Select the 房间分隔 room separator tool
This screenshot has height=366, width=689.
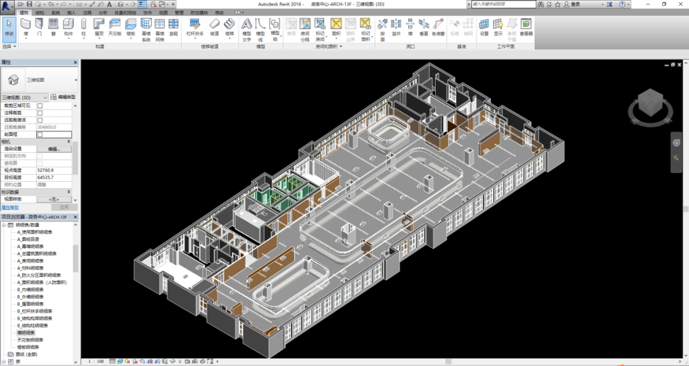click(x=305, y=30)
